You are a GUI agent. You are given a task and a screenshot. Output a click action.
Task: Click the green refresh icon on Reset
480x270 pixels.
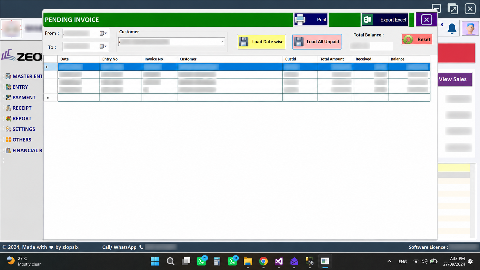pyautogui.click(x=408, y=39)
